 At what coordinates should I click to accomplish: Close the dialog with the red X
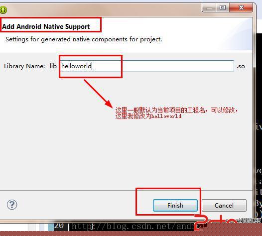tap(241, 7)
